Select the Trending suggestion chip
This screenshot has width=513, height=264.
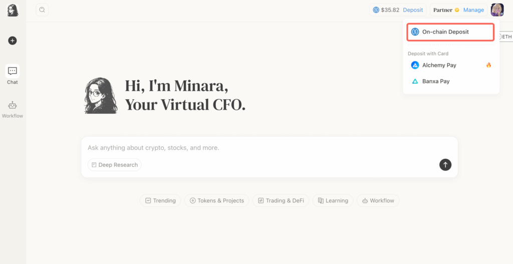(160, 200)
